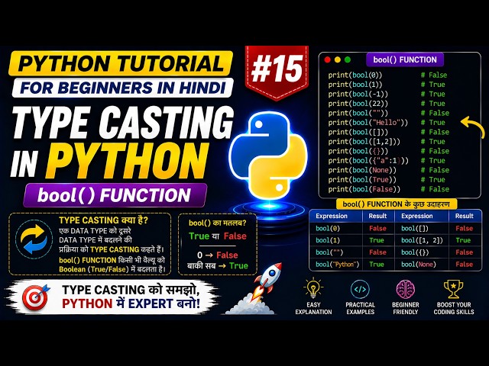This screenshot has height=366, width=489.
Task: Click the PRACTICAL EXAMPLES label
Action: (360, 308)
